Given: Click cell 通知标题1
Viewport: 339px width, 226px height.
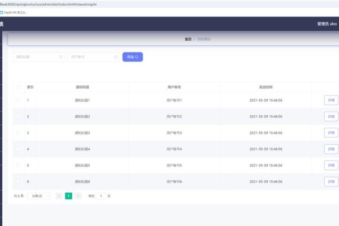Looking at the screenshot, I should (82, 100).
